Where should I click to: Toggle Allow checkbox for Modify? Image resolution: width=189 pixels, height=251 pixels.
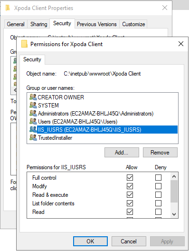(x=130, y=186)
